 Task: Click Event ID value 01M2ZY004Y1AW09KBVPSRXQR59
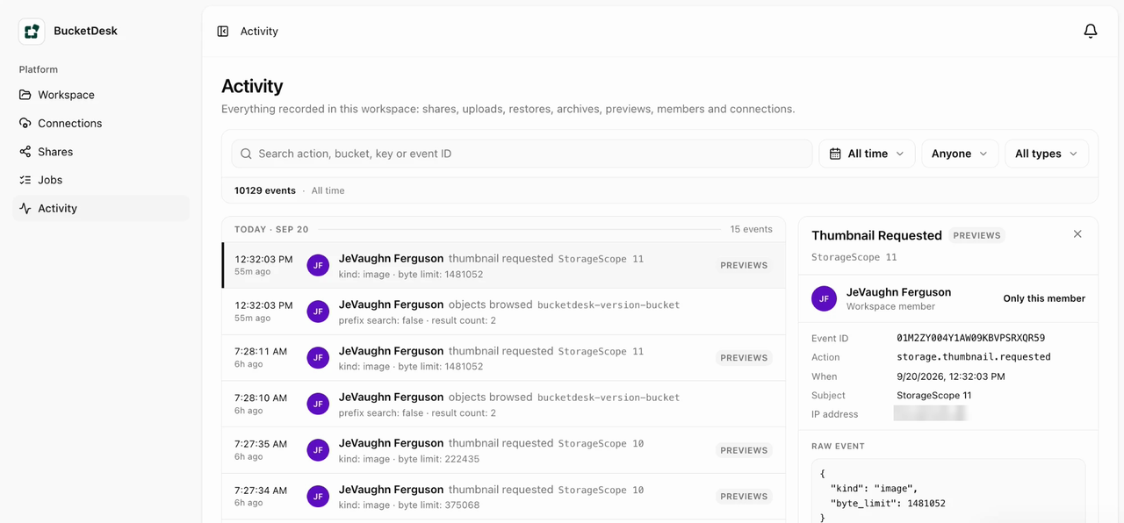pos(970,338)
